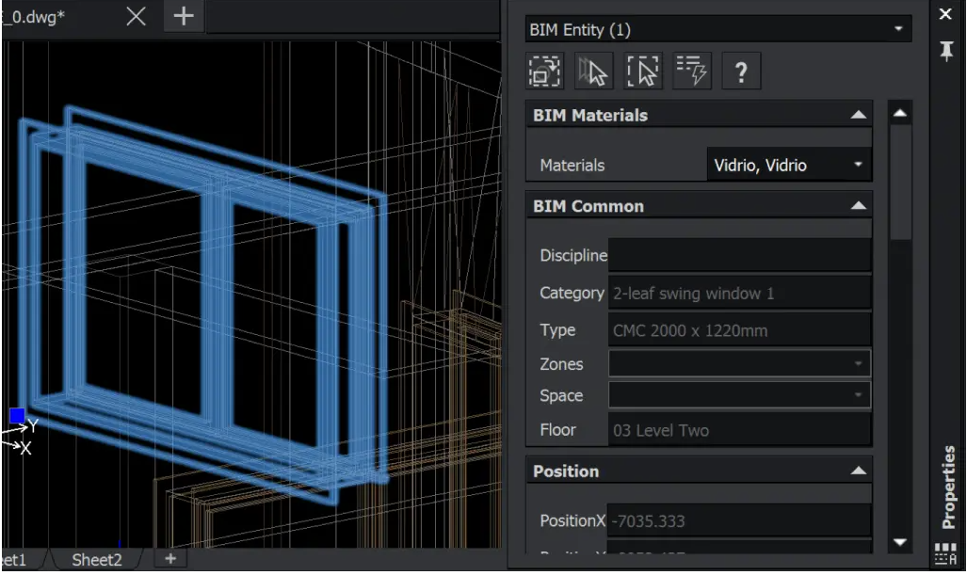The width and height of the screenshot is (967, 575).
Task: Click the select similar objects icon
Action: (545, 72)
